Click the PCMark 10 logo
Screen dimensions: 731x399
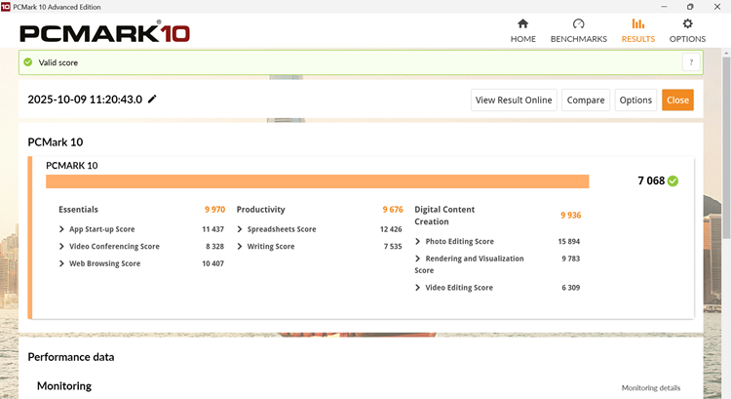pos(105,32)
